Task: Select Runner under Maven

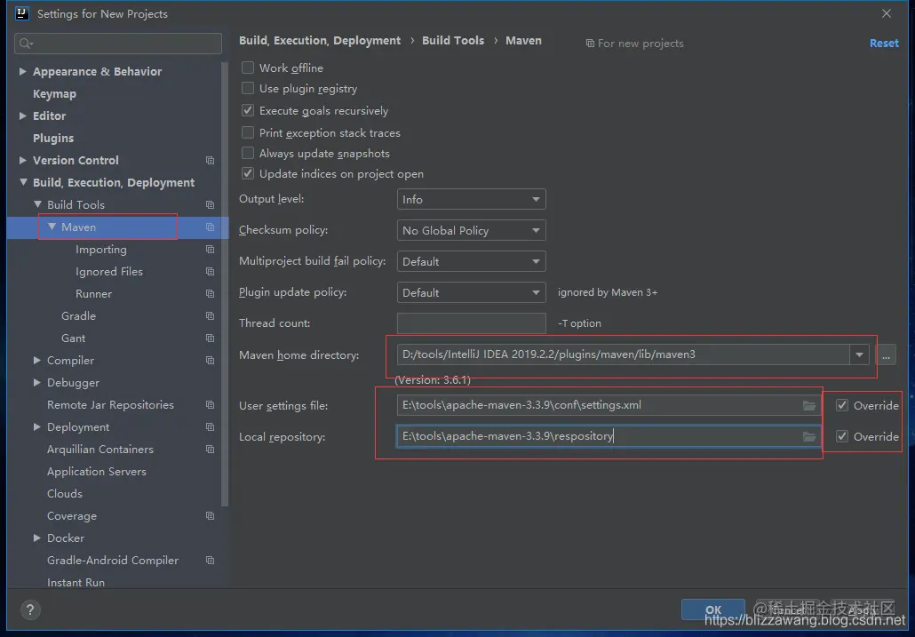Action: click(93, 294)
